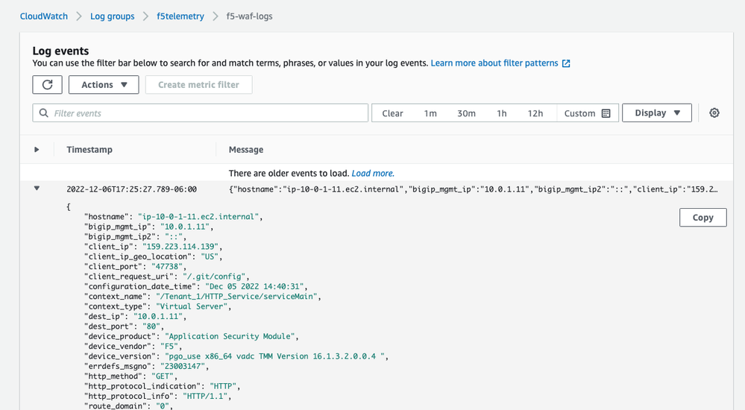
Task: Click the calendar icon in Custom
Action: point(606,113)
